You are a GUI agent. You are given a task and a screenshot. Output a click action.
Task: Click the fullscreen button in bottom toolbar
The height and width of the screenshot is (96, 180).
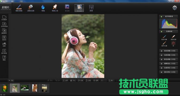[x=65, y=81]
